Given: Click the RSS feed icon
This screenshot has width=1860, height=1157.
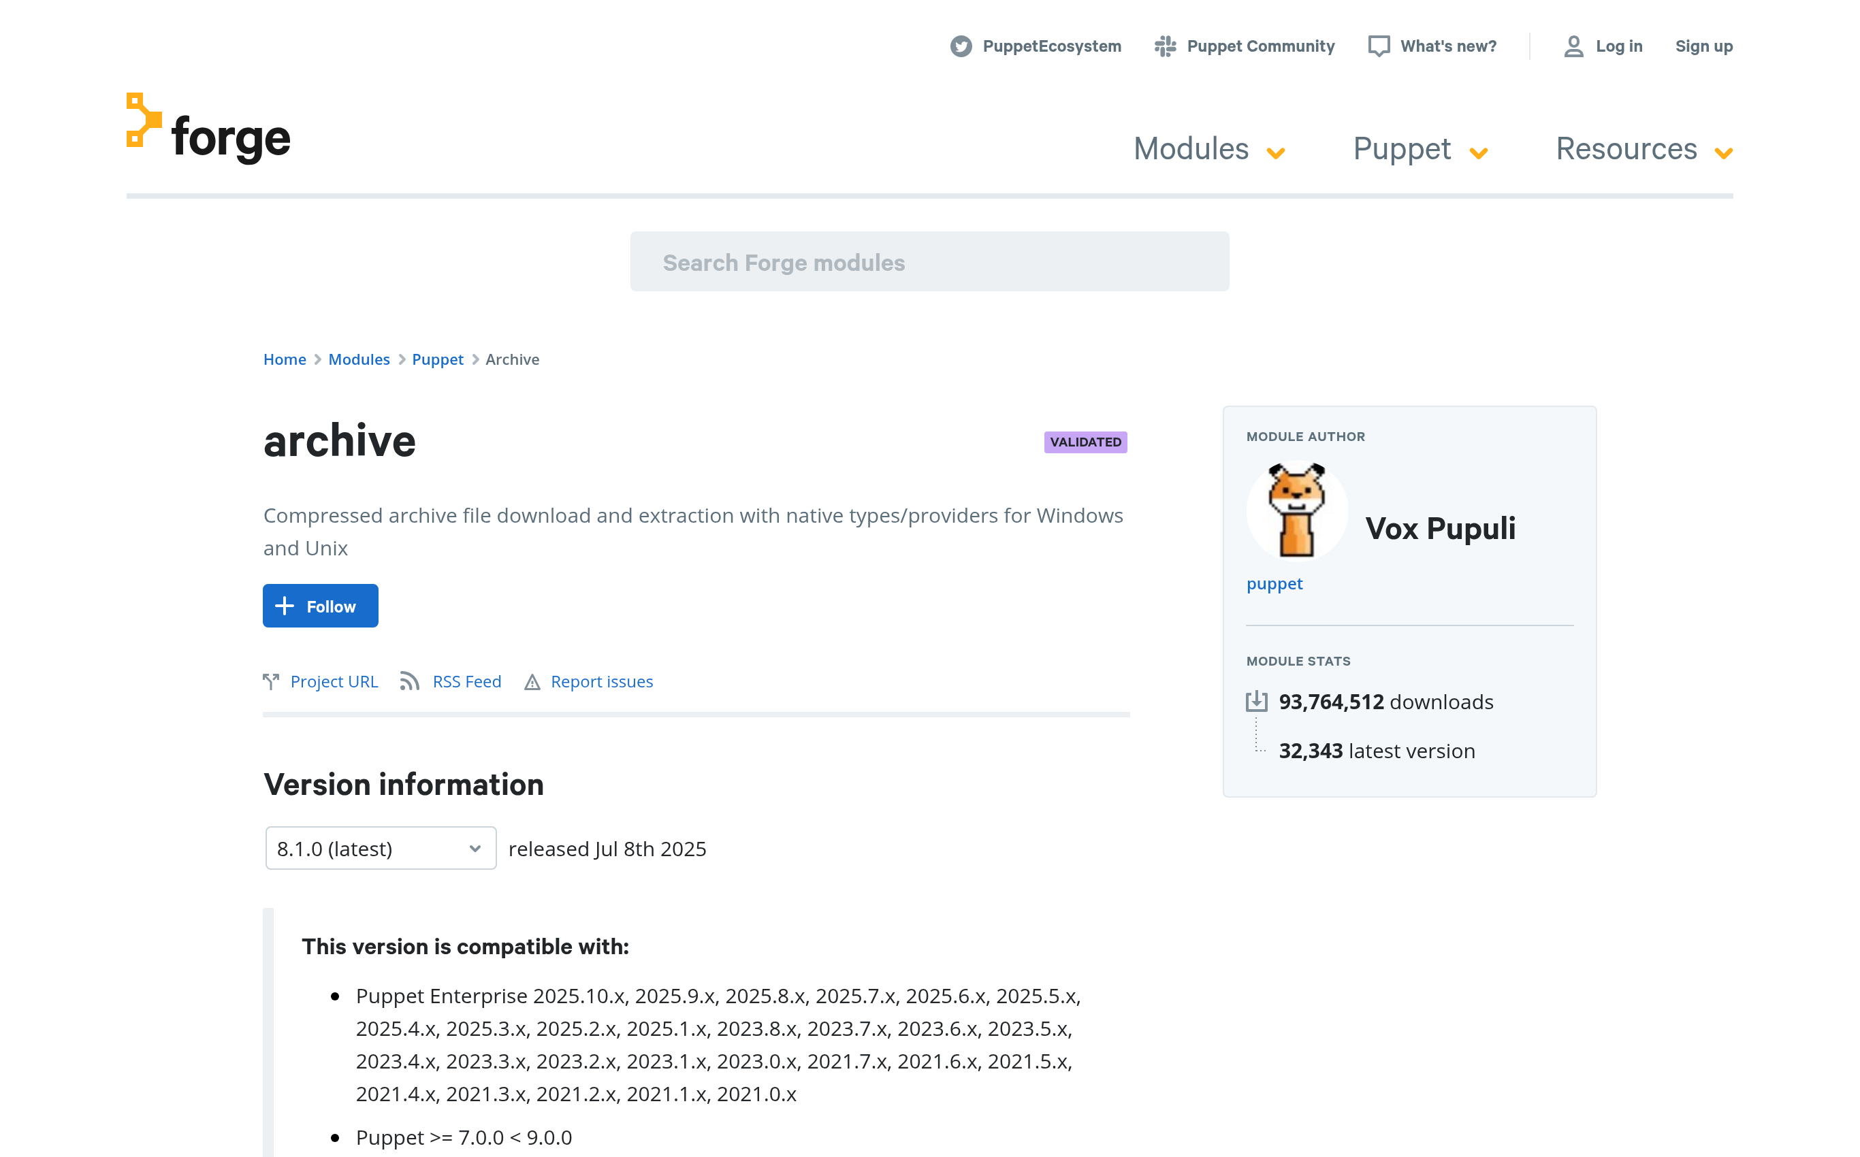Looking at the screenshot, I should [409, 681].
